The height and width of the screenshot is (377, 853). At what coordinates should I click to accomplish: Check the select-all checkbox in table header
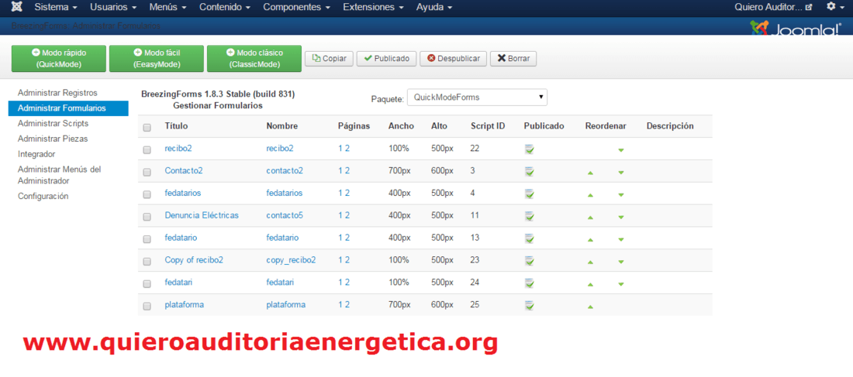click(147, 128)
